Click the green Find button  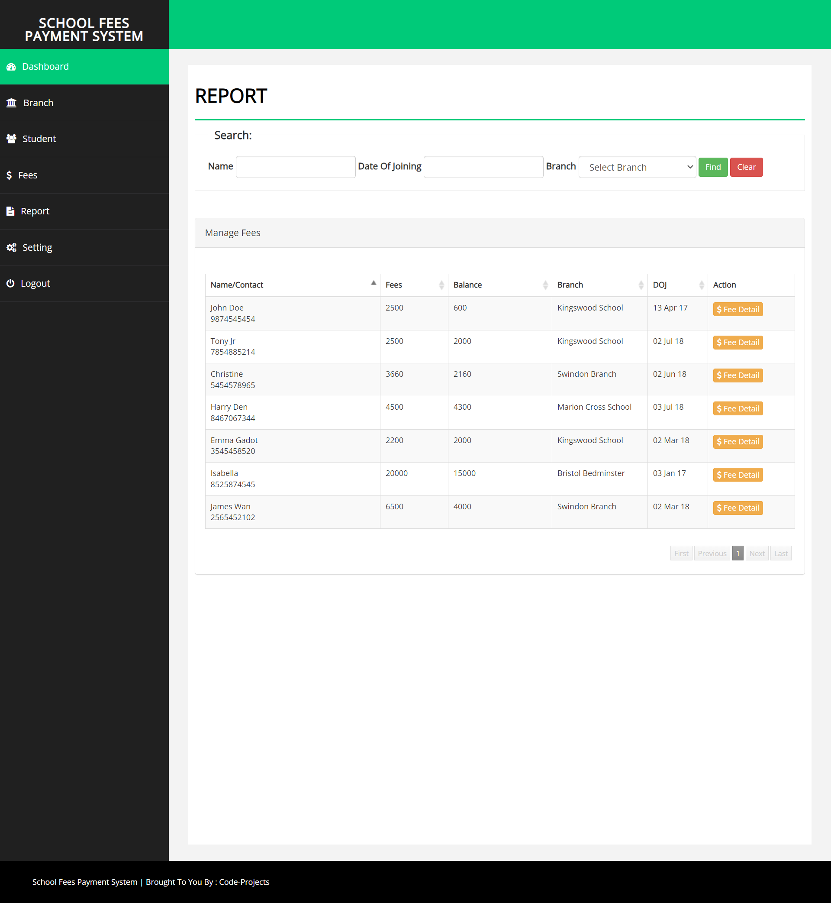tap(713, 167)
